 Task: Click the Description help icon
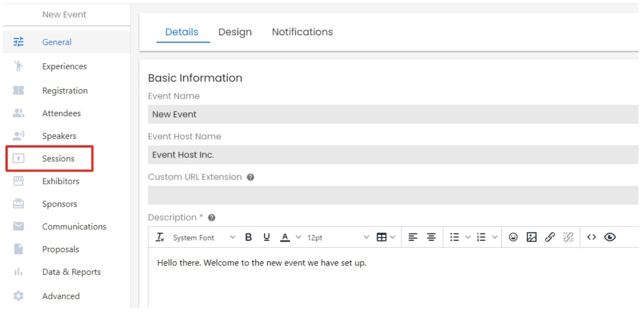[212, 218]
